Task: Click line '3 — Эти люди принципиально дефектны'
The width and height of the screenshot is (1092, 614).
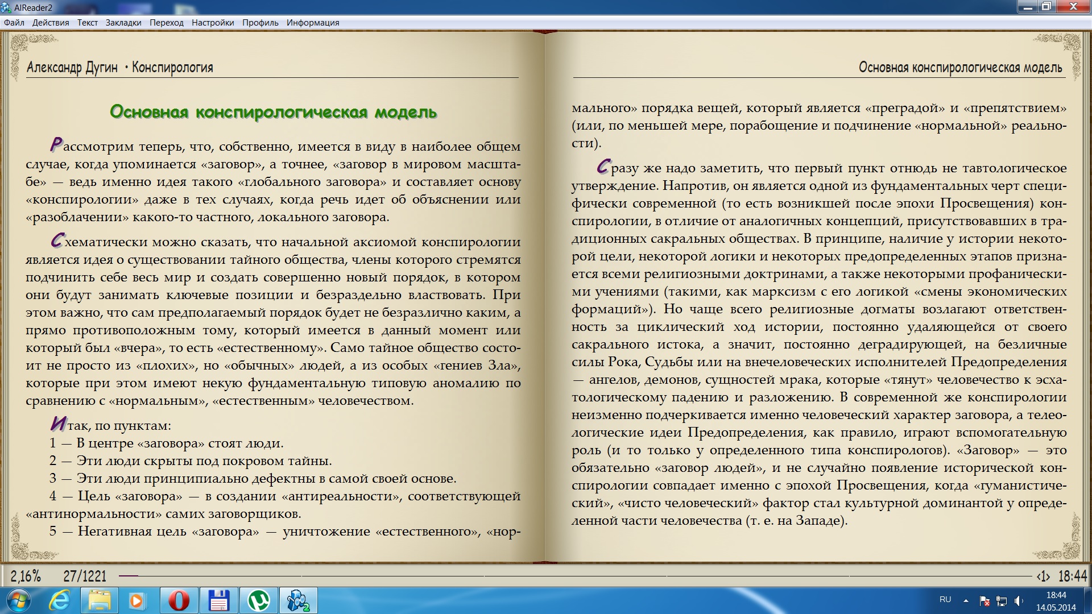Action: tap(253, 479)
